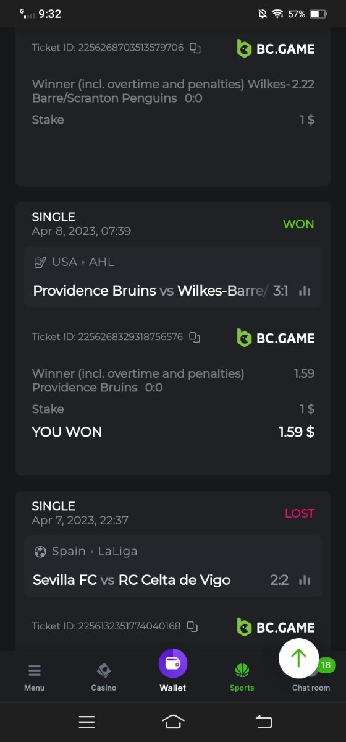This screenshot has width=346, height=742.
Task: Copy ticket ID ending in 040168
Action: click(x=192, y=627)
